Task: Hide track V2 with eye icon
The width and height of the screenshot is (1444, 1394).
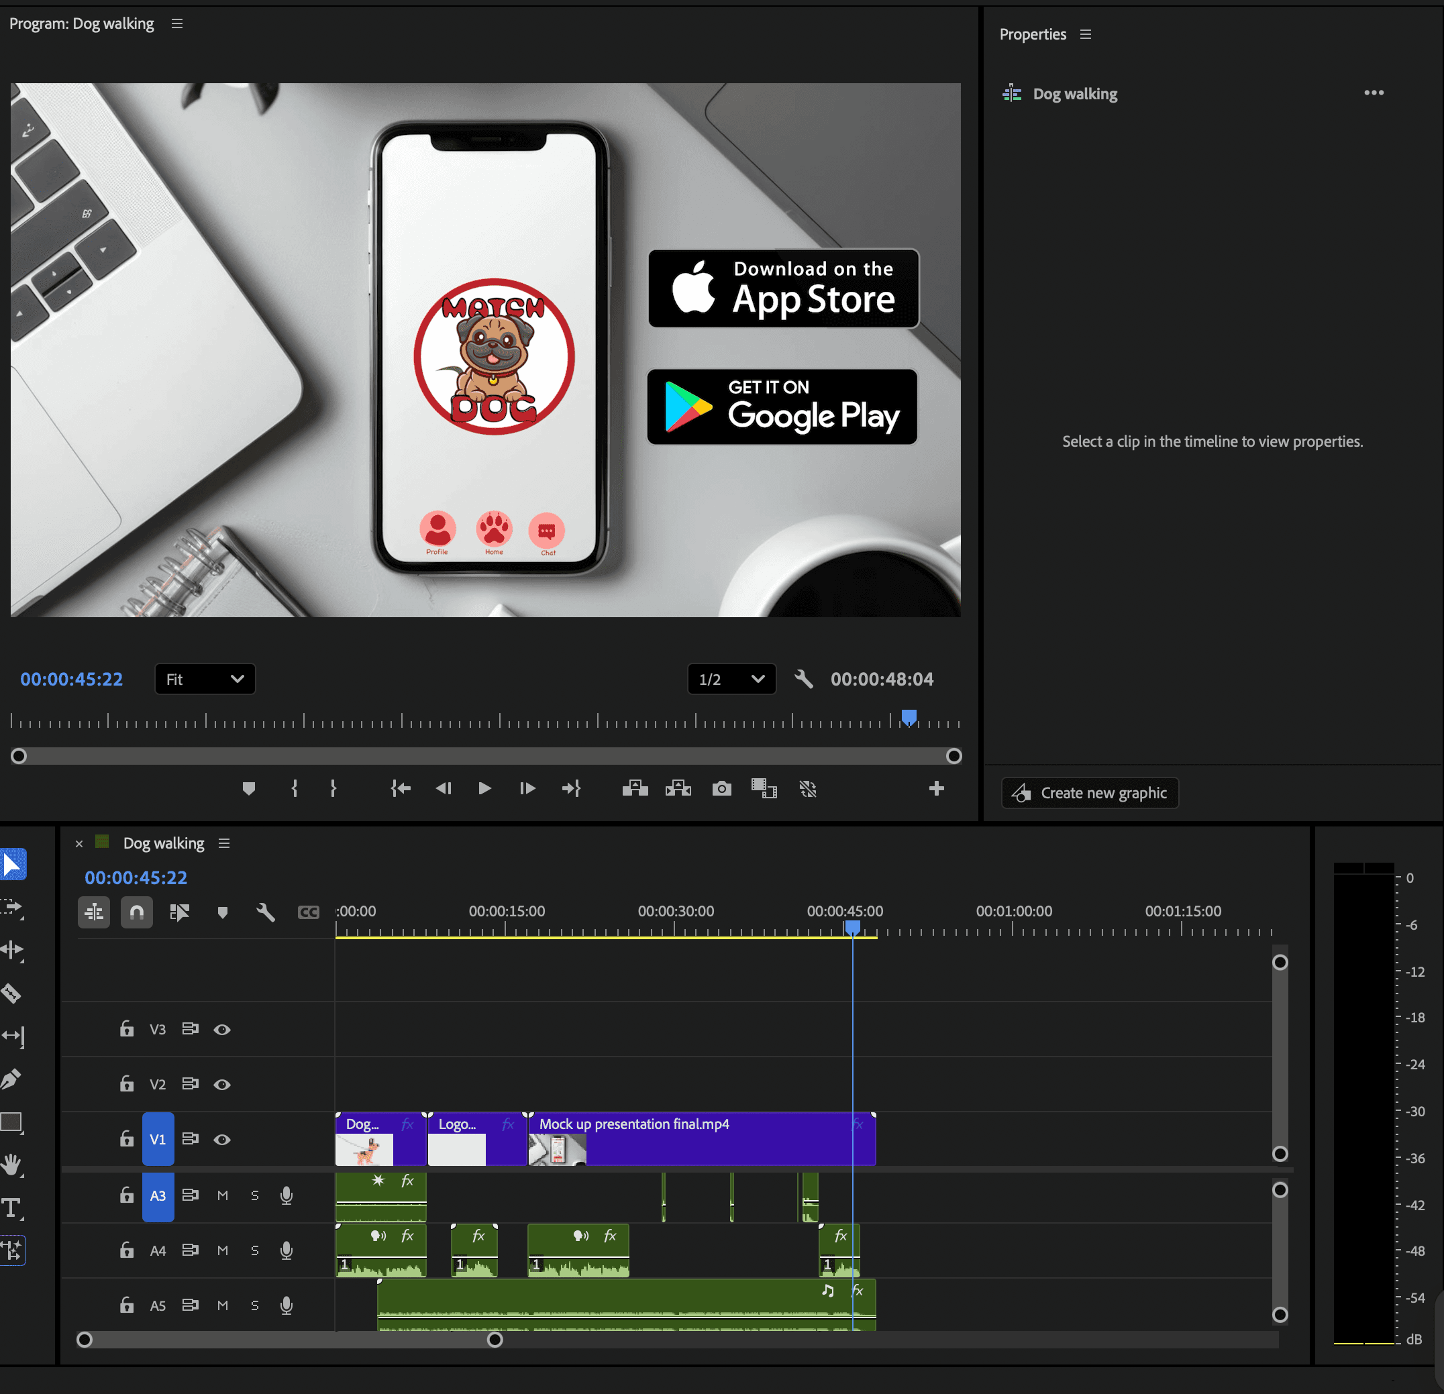Action: pos(221,1085)
